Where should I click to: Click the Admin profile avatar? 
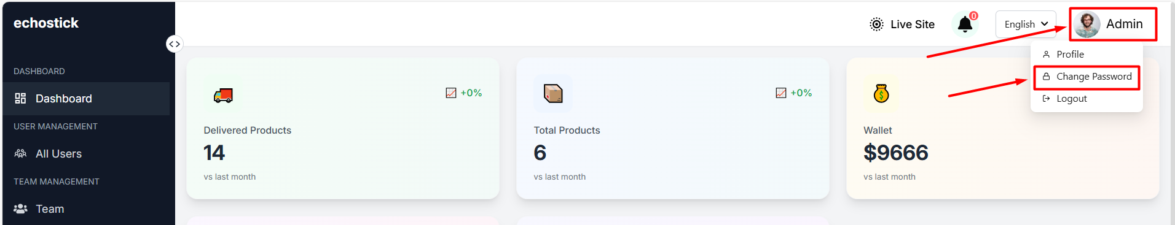1087,25
